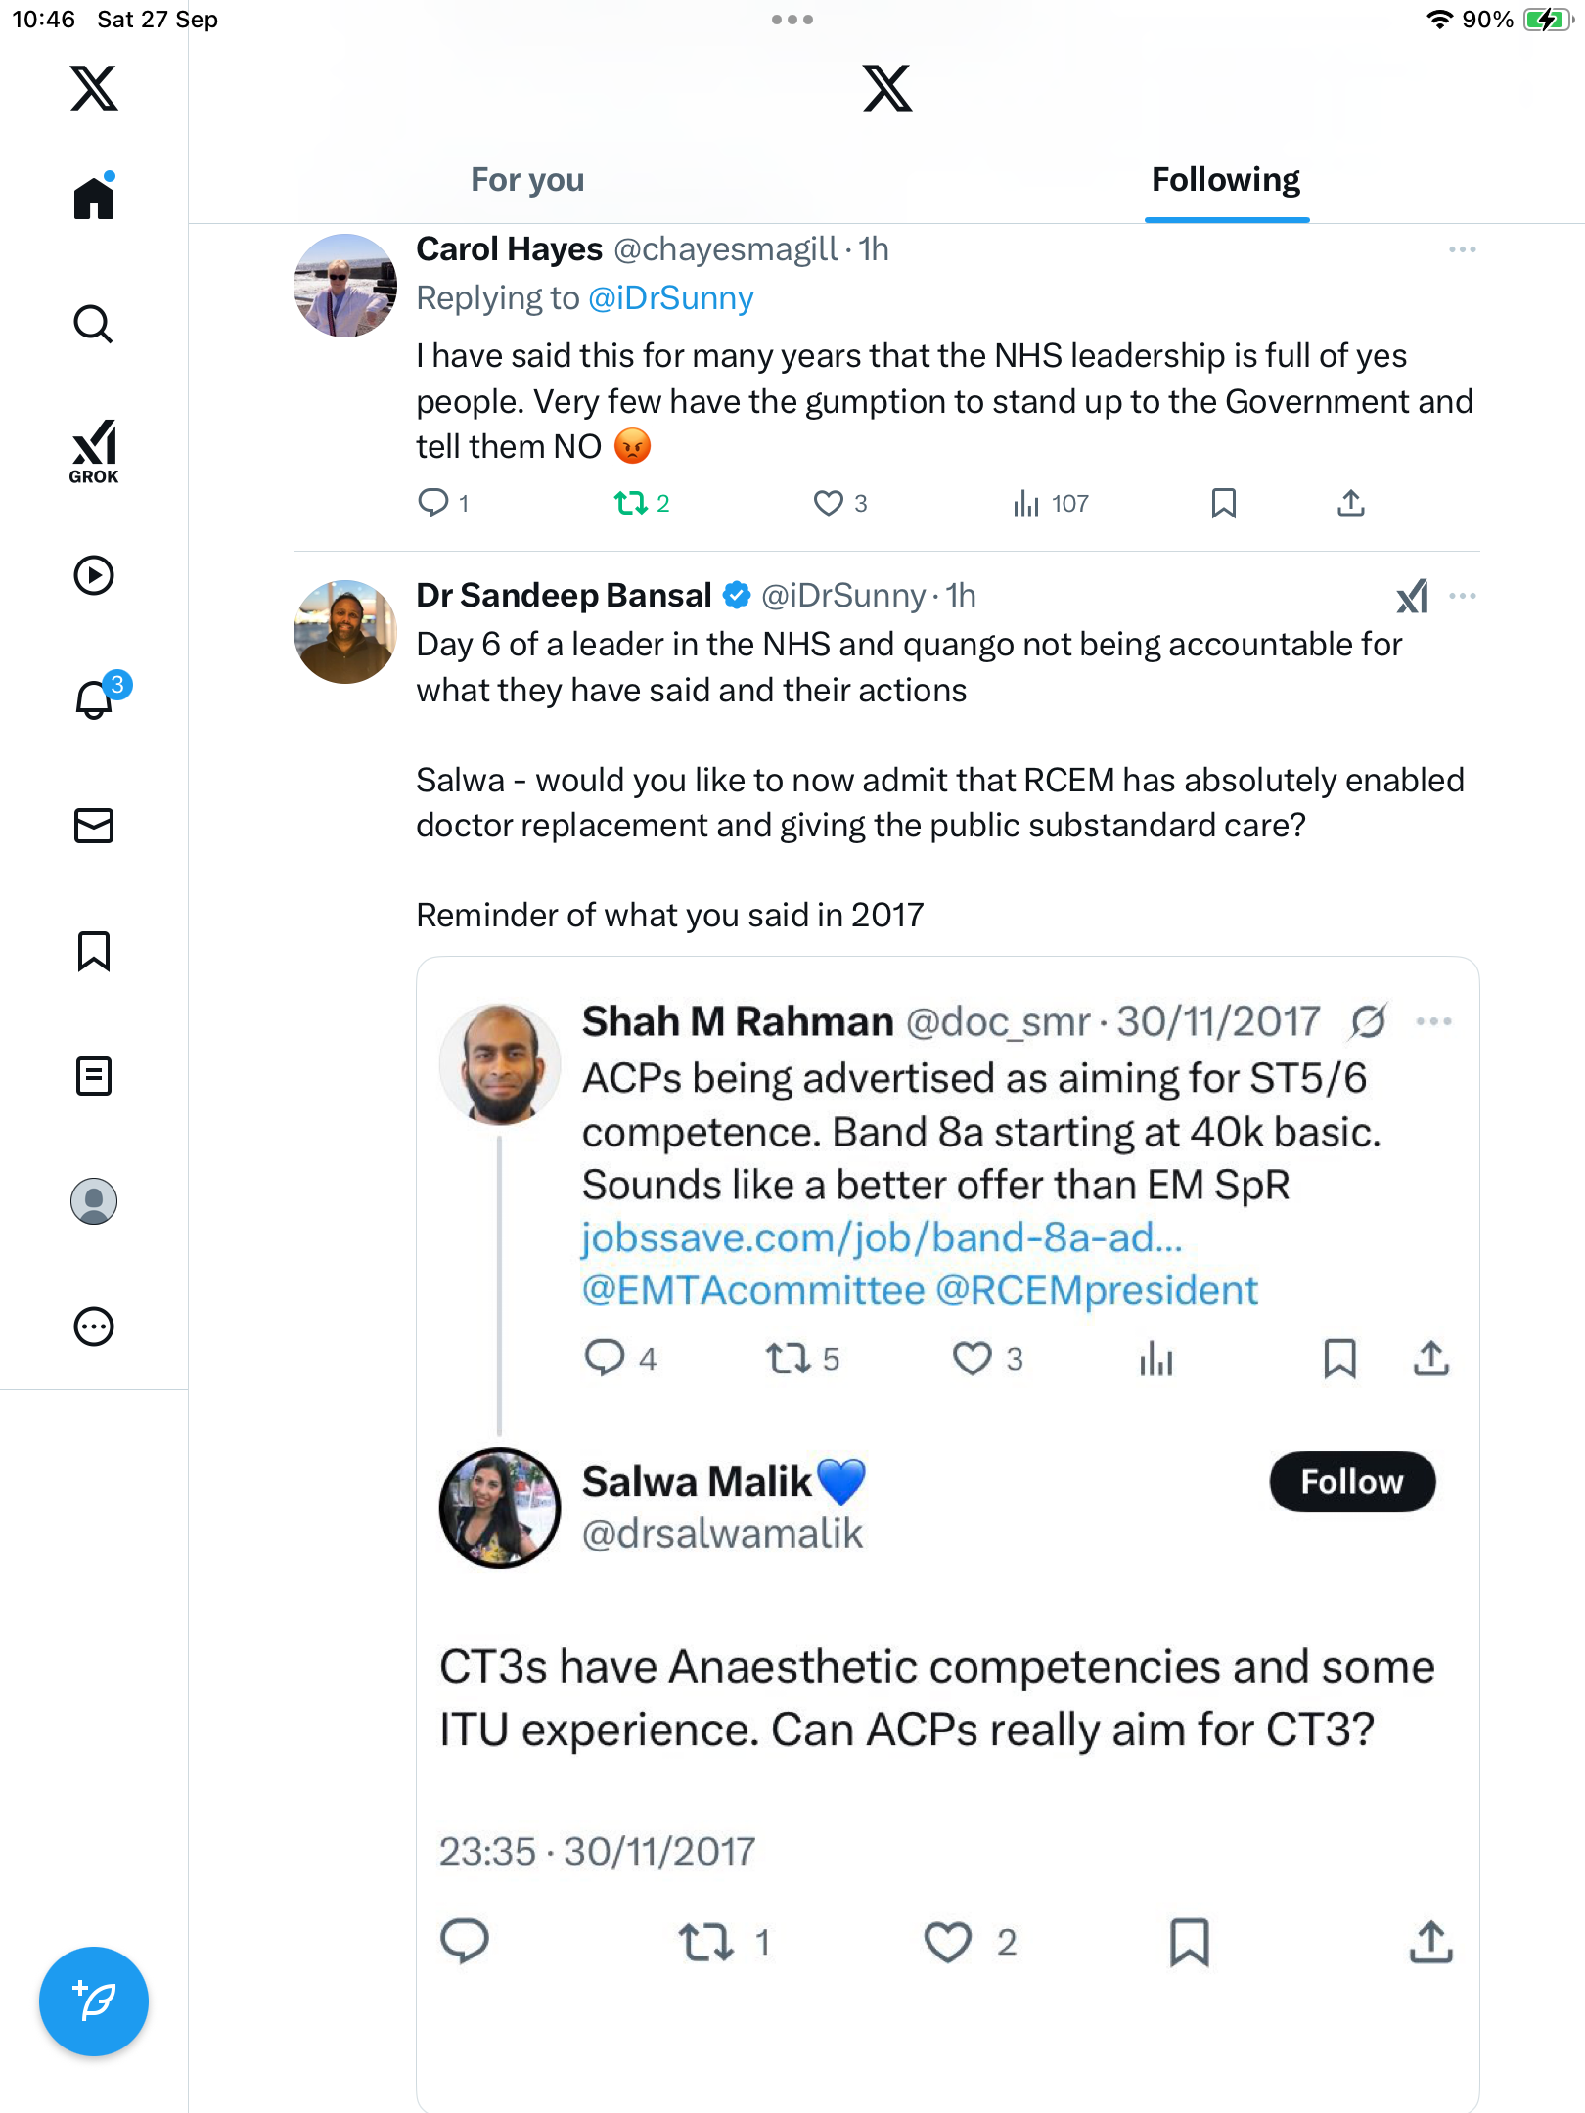
Task: Bookmark Carol Hayes's reply
Action: [x=1223, y=503]
